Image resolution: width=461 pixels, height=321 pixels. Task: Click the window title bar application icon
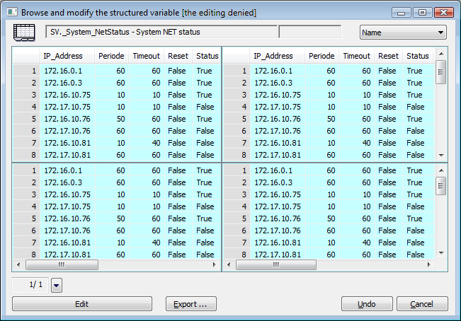[x=10, y=12]
